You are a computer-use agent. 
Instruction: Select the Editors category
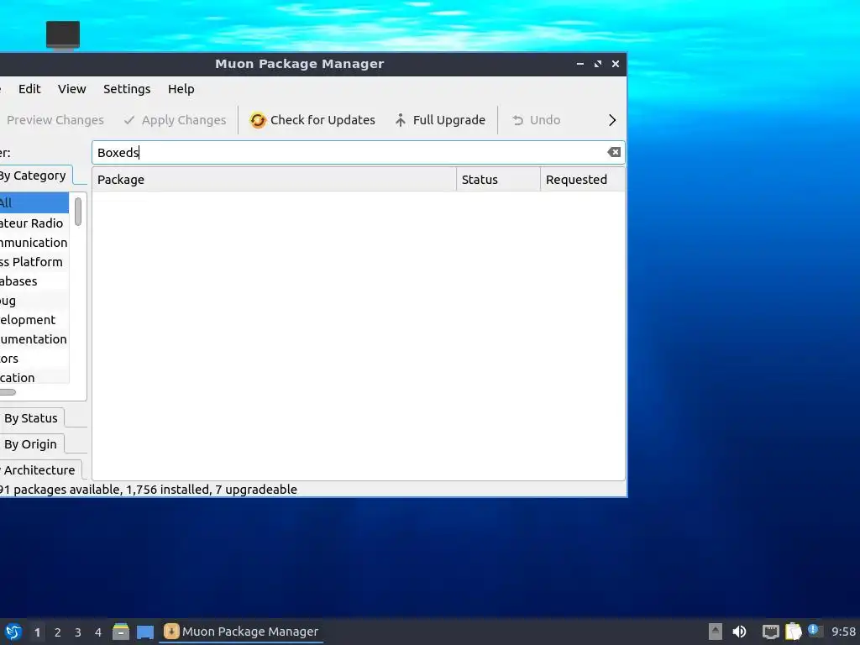coord(34,358)
